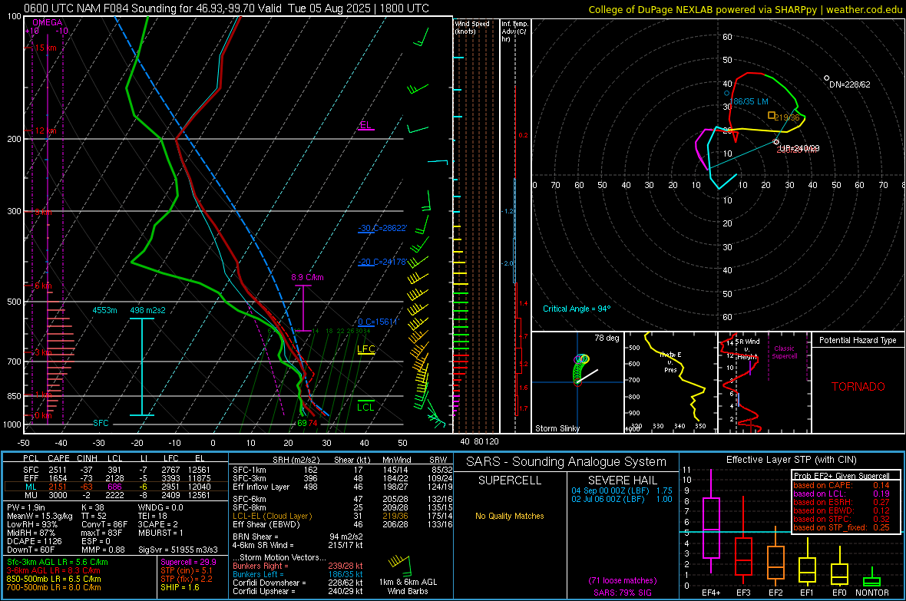Click the 02 Jul 06 00Z (LBF) hail analogue
The image size is (906, 601).
click(622, 499)
